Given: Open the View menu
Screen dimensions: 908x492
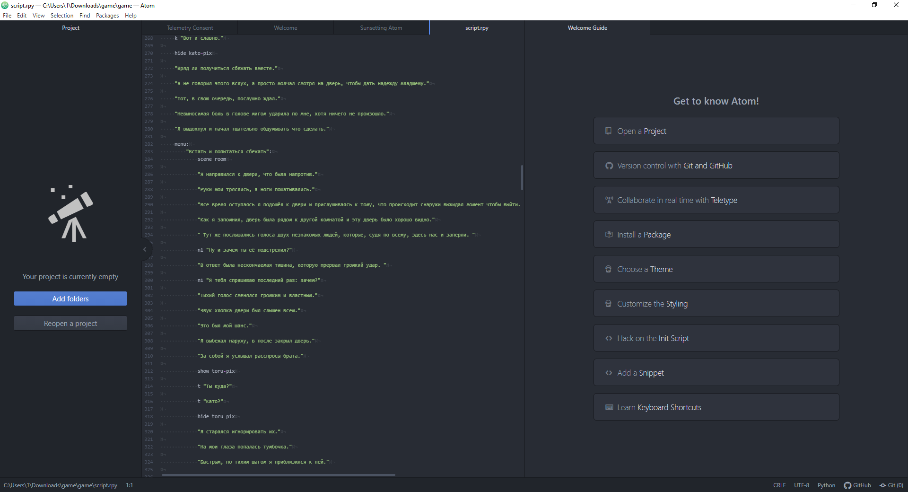Looking at the screenshot, I should (x=38, y=16).
